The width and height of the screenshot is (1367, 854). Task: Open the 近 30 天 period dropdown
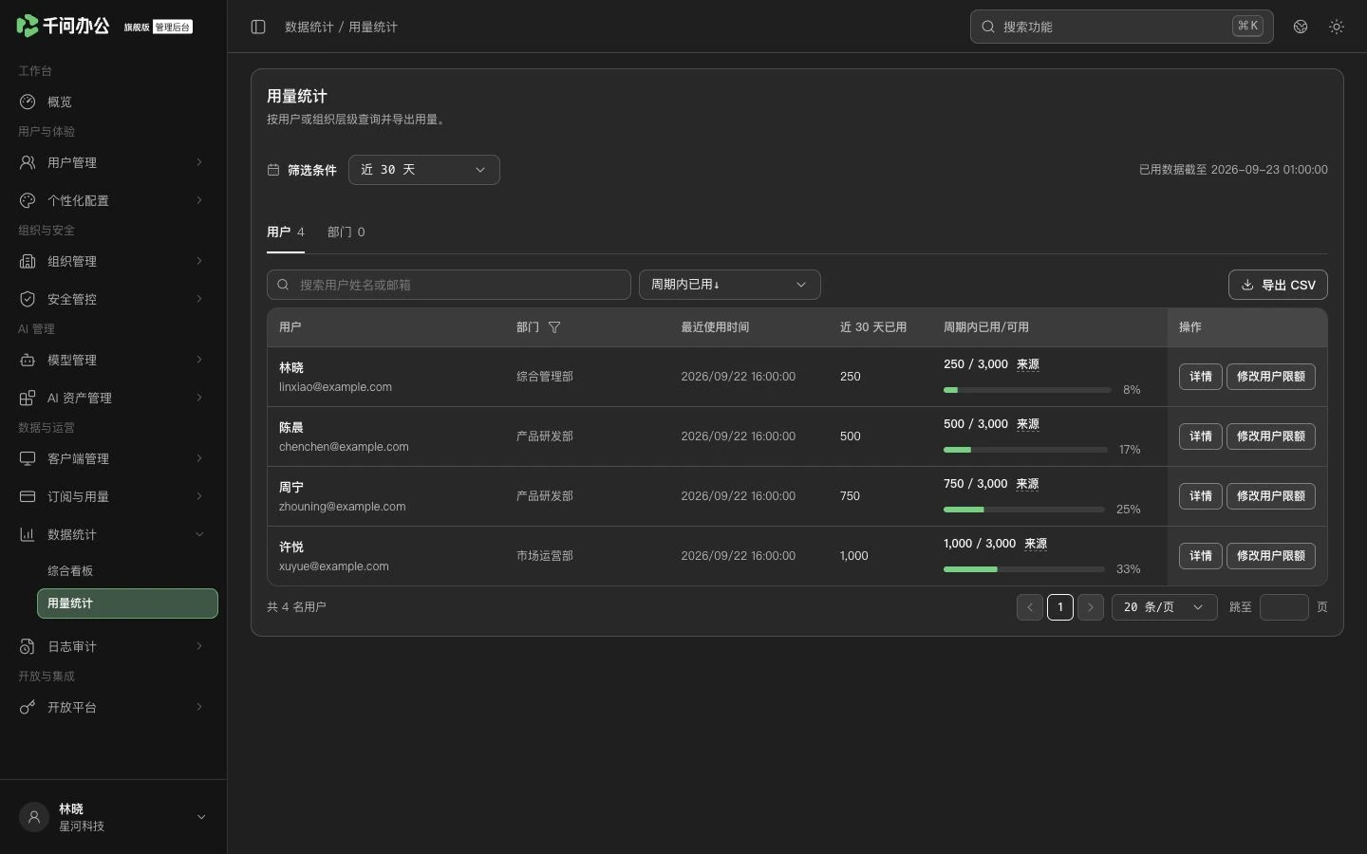coord(424,170)
